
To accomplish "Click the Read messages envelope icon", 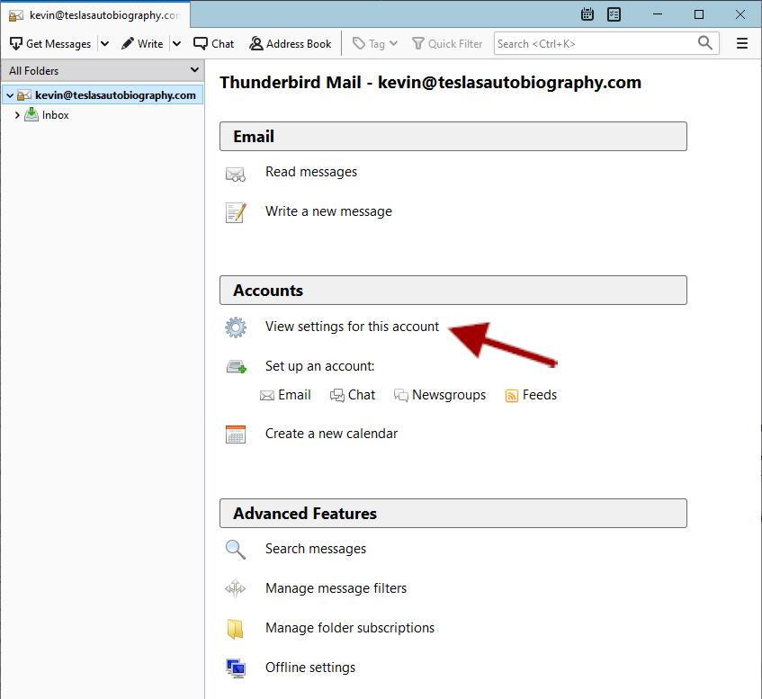I will 236,174.
